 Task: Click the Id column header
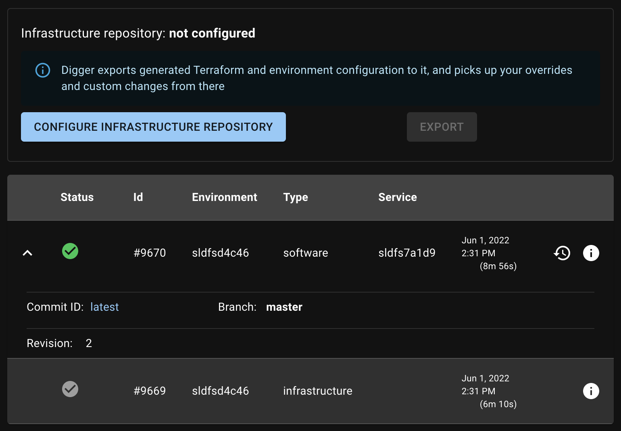point(138,197)
